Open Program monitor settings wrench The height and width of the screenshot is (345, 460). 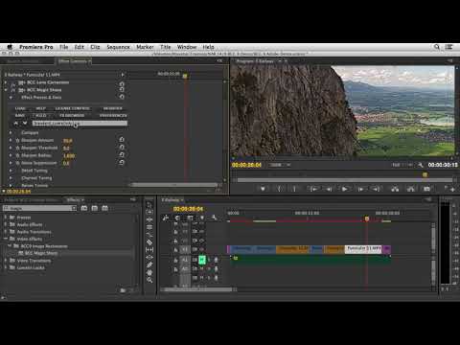pyautogui.click(x=421, y=165)
